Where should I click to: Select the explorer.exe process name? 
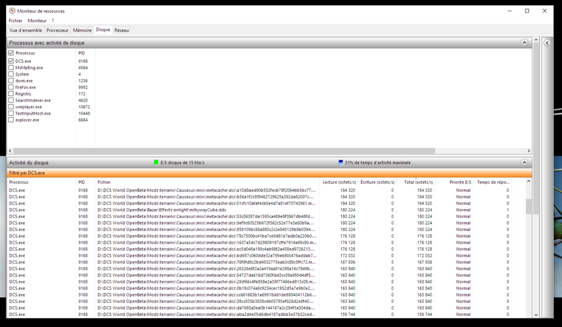tap(27, 120)
